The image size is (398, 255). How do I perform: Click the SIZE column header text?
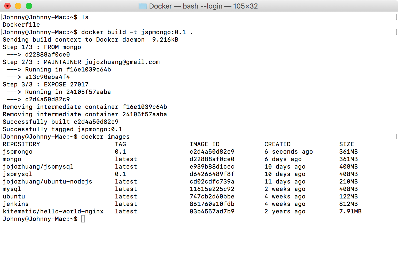[346, 144]
